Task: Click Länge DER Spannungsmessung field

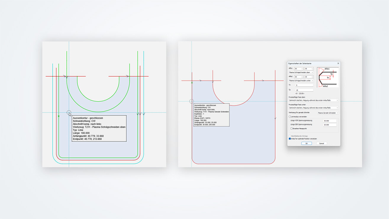Action: pos(330,125)
